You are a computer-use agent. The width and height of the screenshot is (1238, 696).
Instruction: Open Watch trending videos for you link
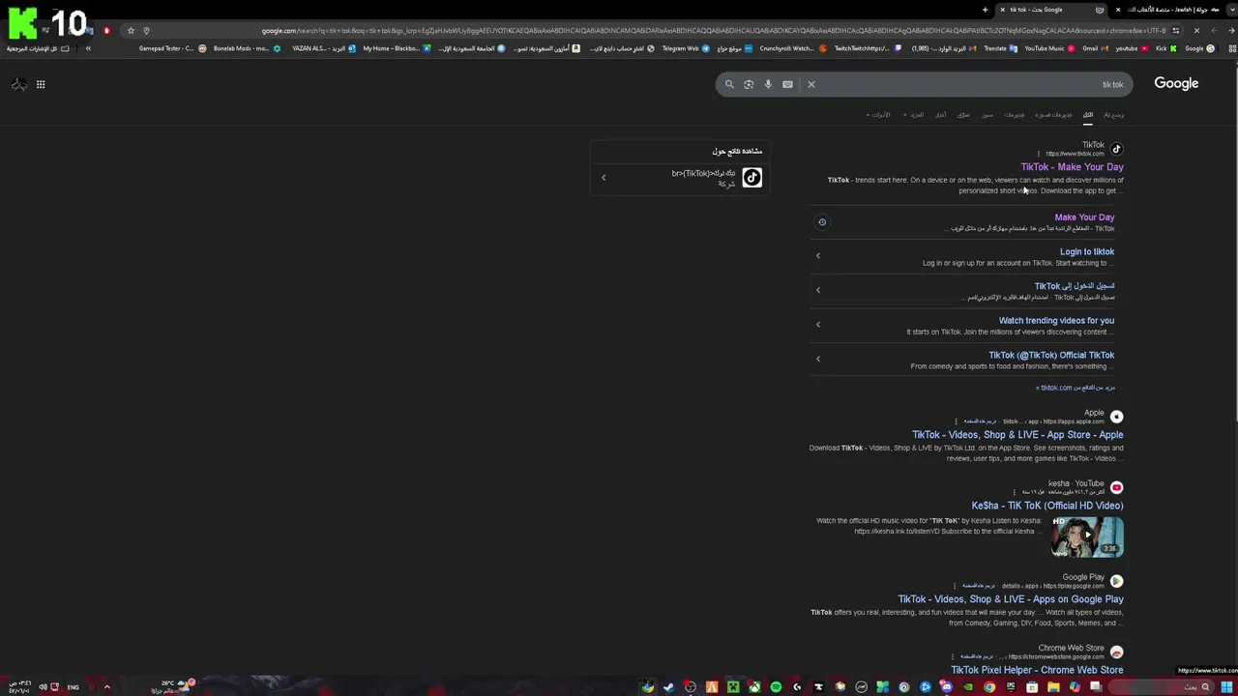[x=1056, y=321]
